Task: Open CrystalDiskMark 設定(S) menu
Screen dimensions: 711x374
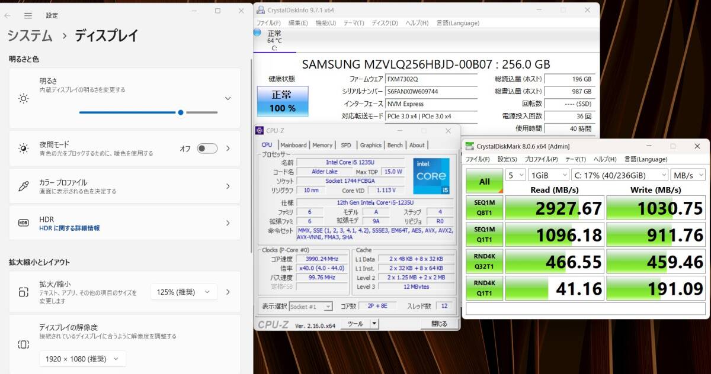Action: click(x=507, y=159)
